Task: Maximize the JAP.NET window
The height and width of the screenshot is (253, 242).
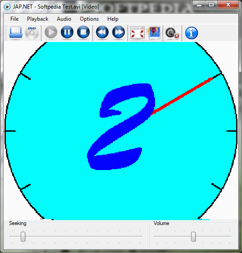Action: tap(211, 5)
